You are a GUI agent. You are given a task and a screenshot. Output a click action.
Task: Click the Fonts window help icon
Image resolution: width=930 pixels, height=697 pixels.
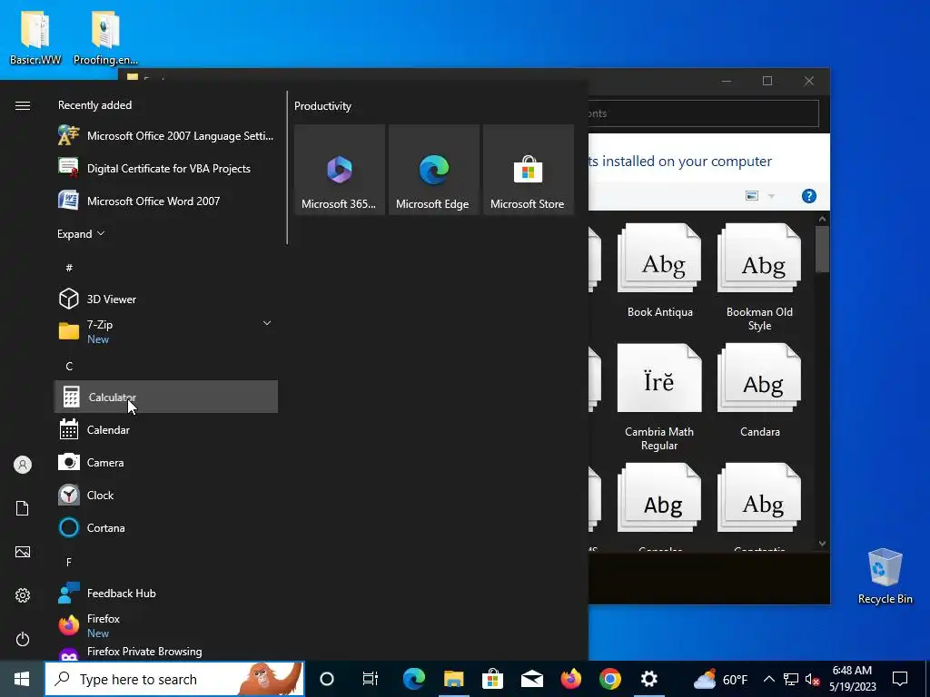pos(809,196)
